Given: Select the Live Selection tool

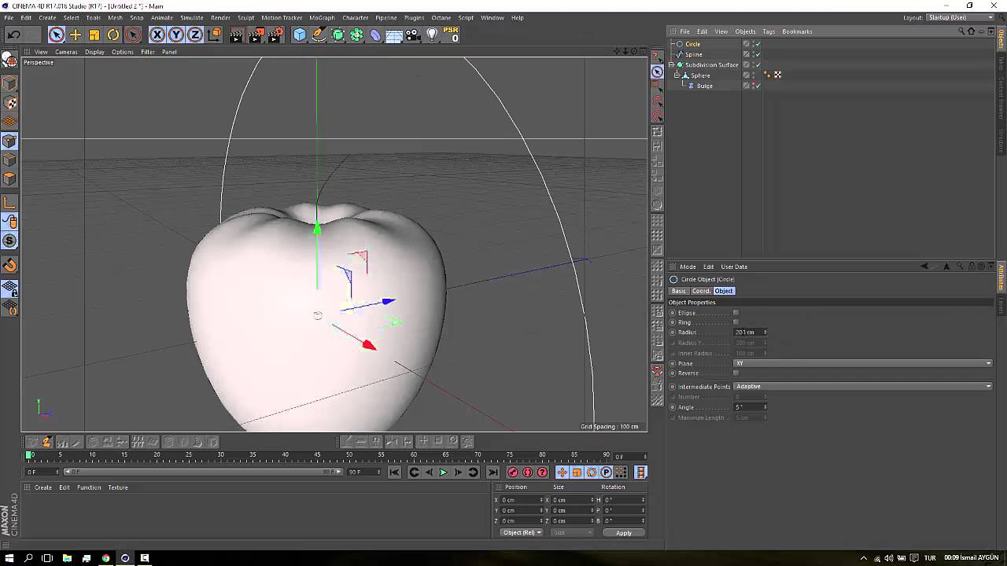Looking at the screenshot, I should tap(56, 35).
